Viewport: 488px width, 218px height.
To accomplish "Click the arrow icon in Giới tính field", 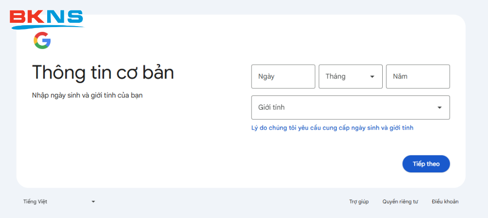I will point(439,108).
